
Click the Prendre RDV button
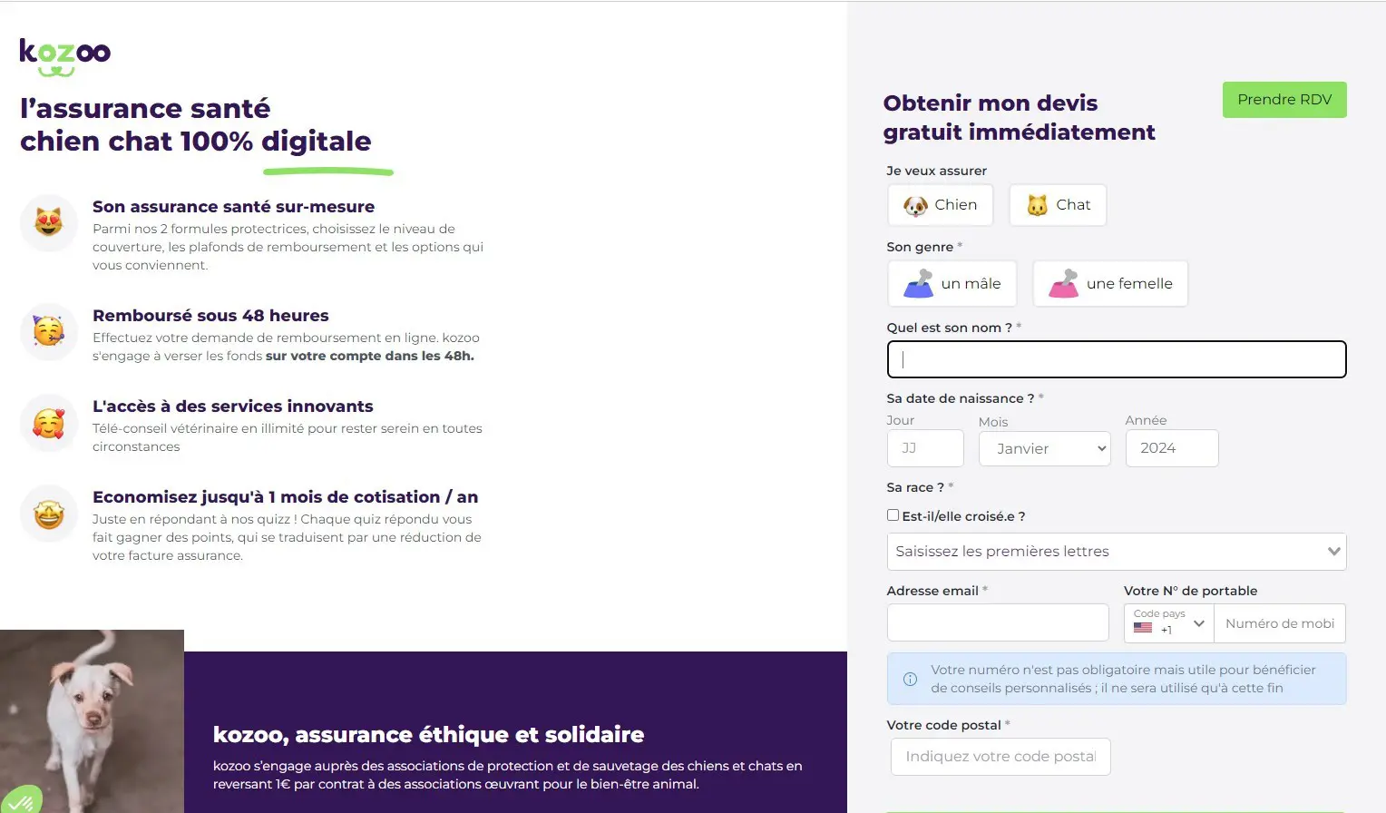[1284, 100]
